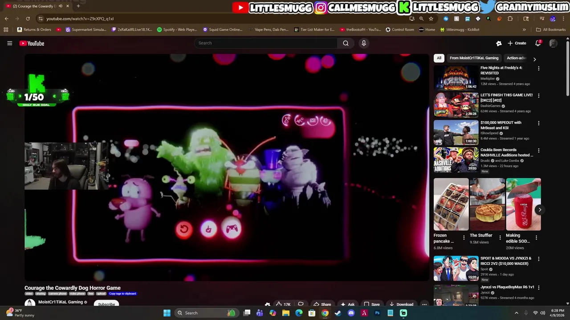
Task: Open Chrome three-dot menu
Action: [x=564, y=19]
